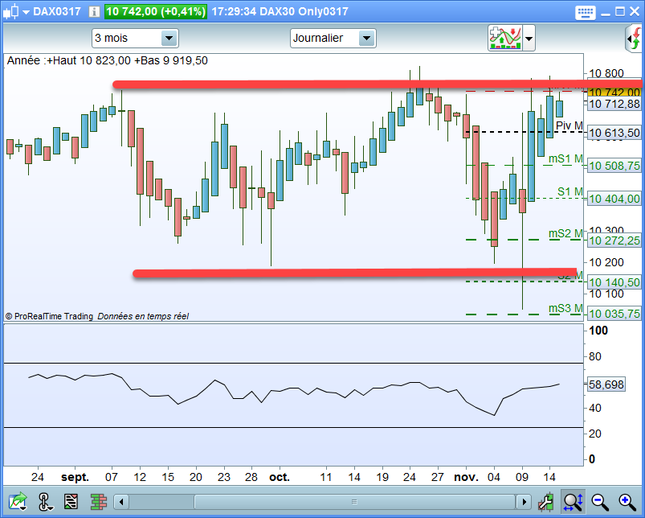Viewport: 645px width, 518px height.
Task: Click the scrollbar right arrow button
Action: click(524, 502)
